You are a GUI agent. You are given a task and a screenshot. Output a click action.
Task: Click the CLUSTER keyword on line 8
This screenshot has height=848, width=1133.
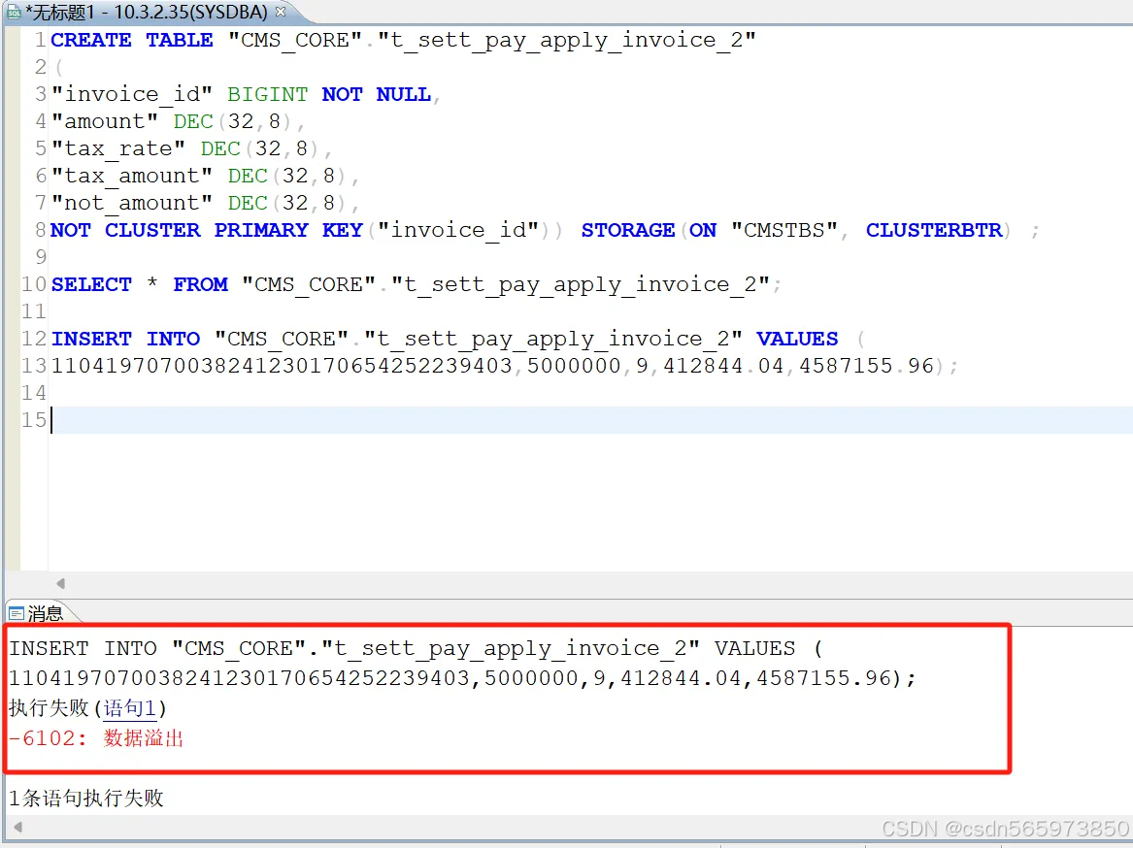(x=152, y=230)
